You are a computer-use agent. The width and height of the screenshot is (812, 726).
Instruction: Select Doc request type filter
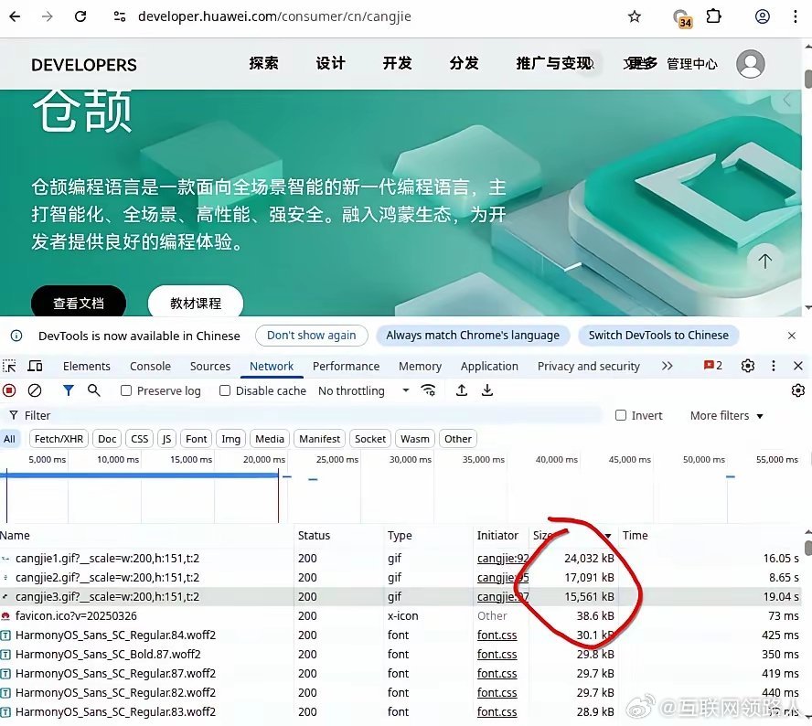click(x=107, y=439)
